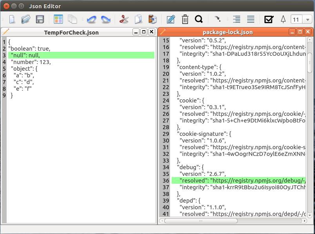Viewport: 315px width, 234px height.
Task: Delete with the trash can icon
Action: [185, 20]
